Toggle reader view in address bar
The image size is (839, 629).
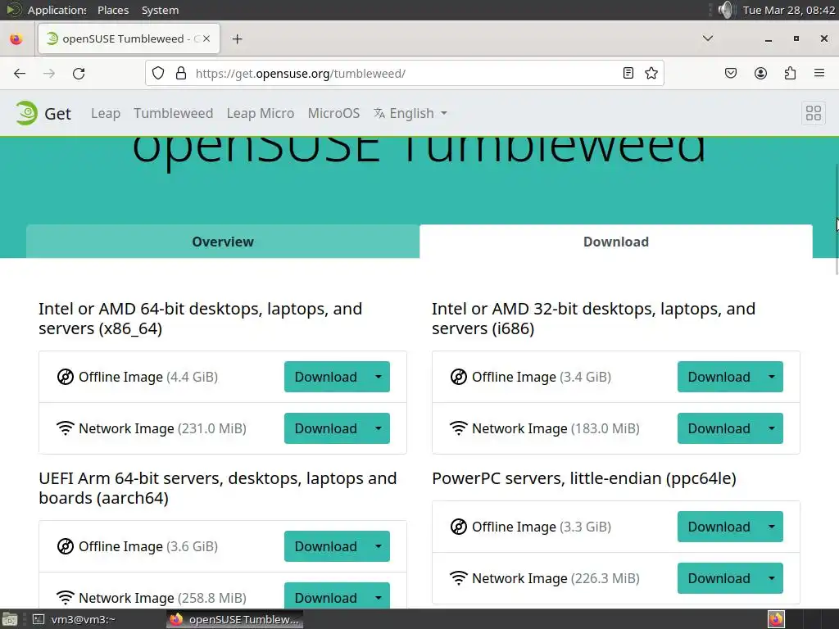point(628,73)
